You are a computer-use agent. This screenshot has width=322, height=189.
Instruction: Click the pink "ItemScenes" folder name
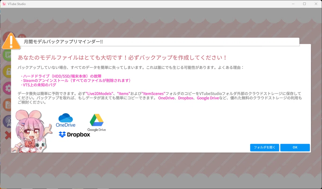153,93
